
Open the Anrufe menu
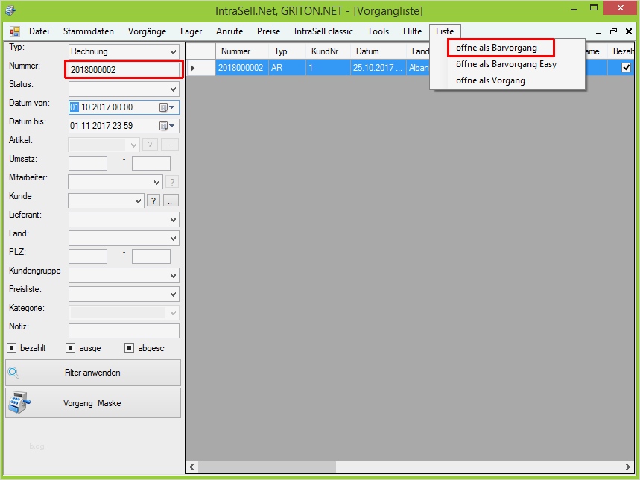point(229,31)
